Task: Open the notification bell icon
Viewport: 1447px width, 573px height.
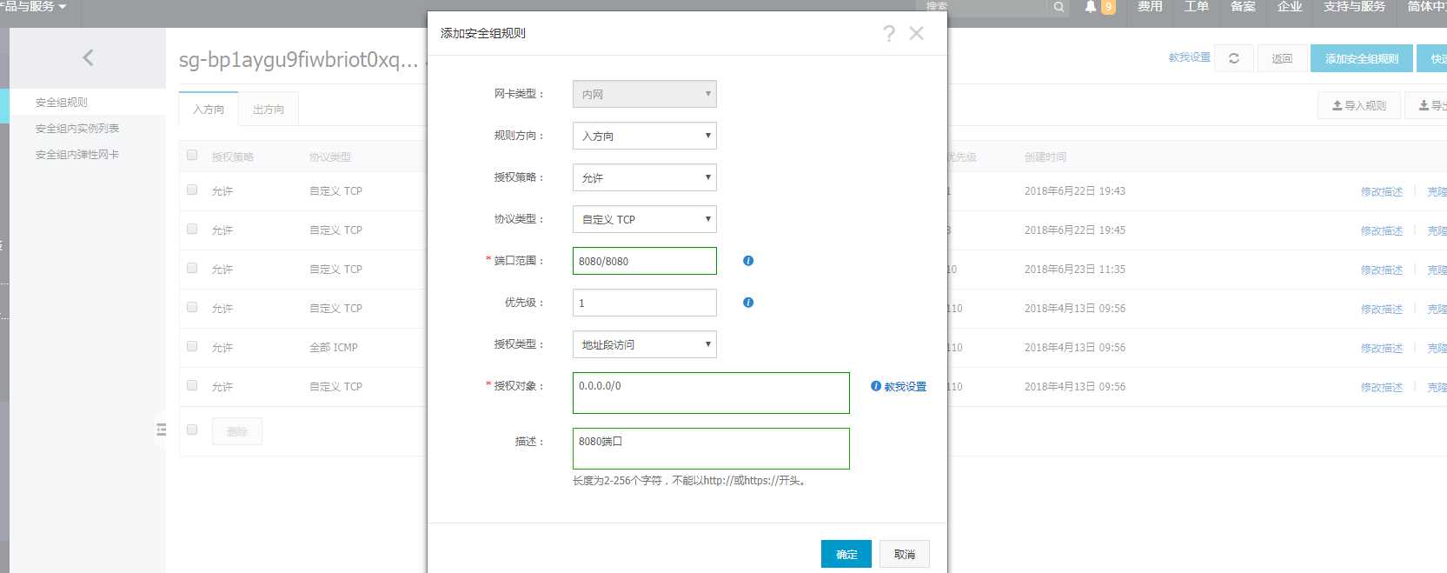Action: (x=1091, y=7)
